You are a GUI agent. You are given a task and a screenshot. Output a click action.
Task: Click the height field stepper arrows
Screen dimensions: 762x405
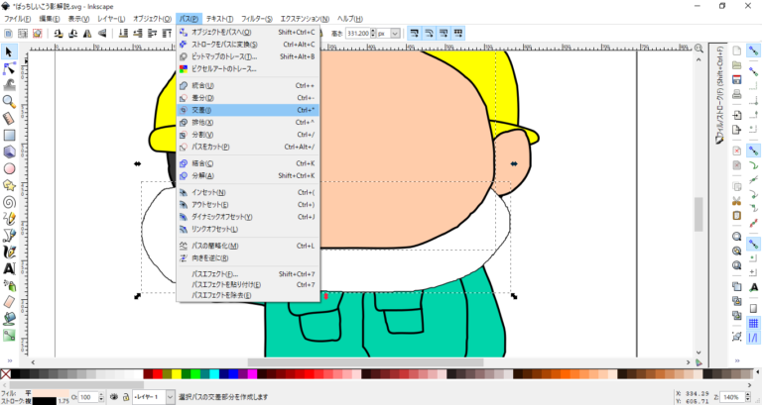pyautogui.click(x=373, y=34)
